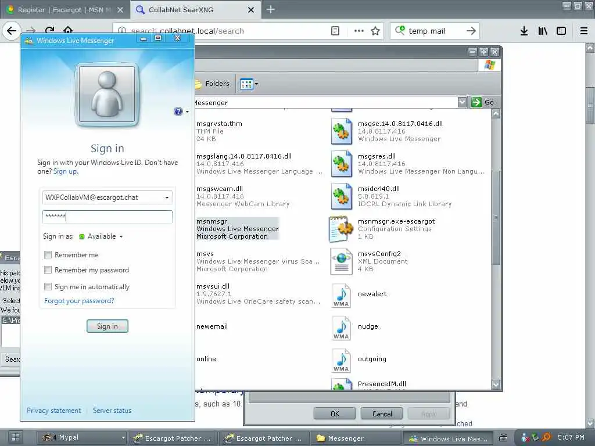Open Privacy statement link
The width and height of the screenshot is (595, 446).
pyautogui.click(x=53, y=411)
